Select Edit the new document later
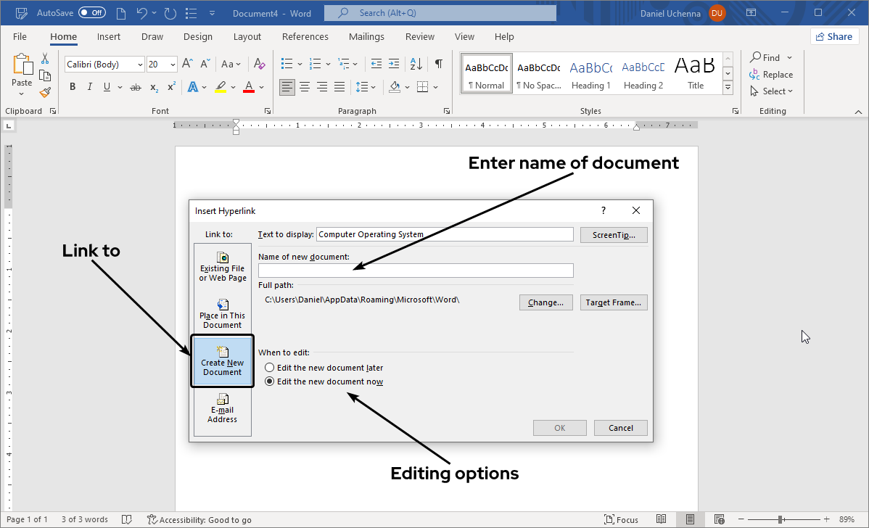The height and width of the screenshot is (528, 869). 270,368
